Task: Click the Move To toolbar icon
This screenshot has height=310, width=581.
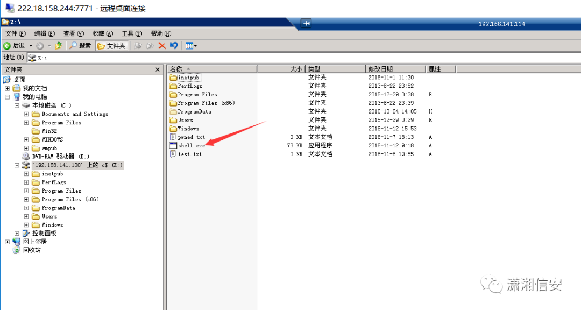Action: click(138, 46)
